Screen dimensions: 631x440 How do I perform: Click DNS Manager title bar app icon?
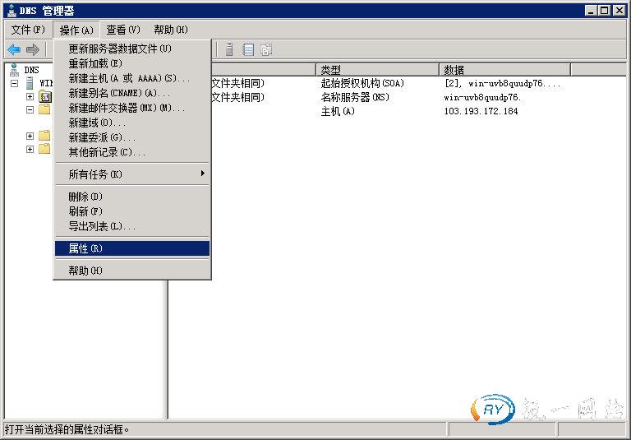tap(12, 10)
